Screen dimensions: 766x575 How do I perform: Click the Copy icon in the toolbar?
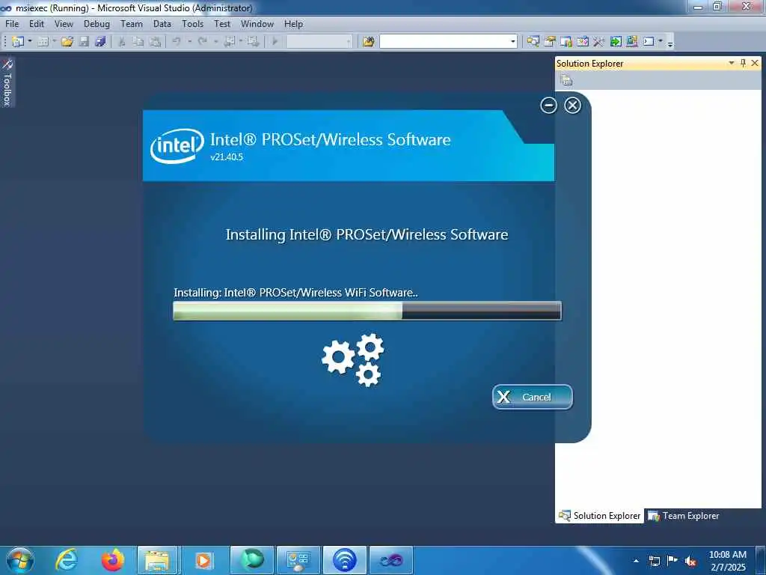(138, 42)
